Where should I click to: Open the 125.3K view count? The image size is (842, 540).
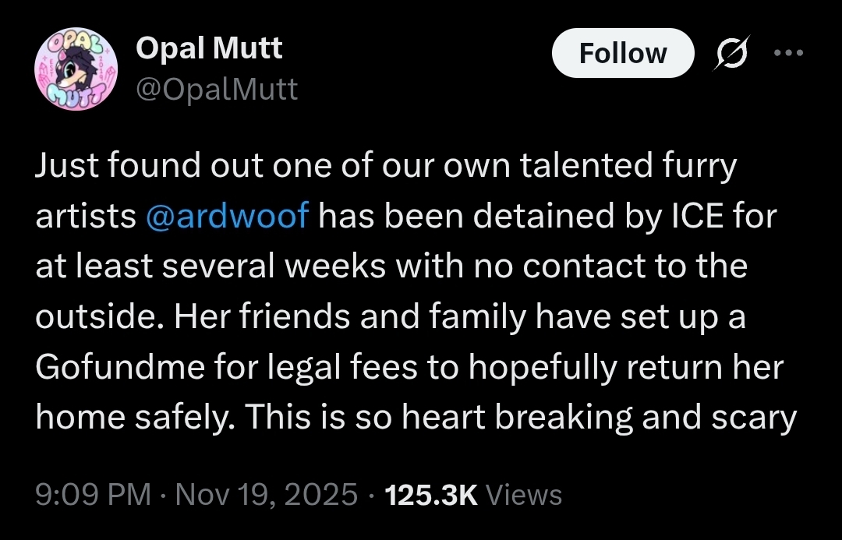pos(431,495)
